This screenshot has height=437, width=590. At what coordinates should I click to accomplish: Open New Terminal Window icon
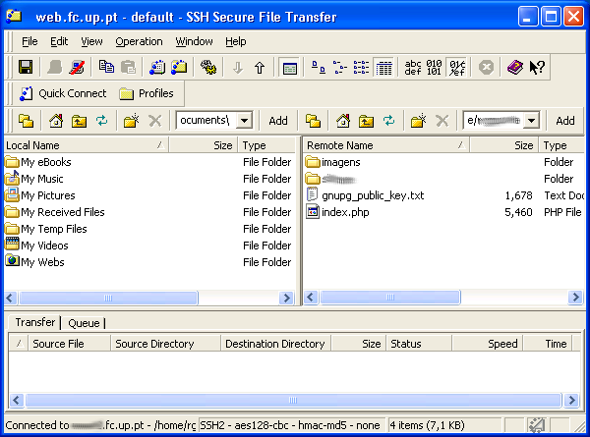coord(157,67)
